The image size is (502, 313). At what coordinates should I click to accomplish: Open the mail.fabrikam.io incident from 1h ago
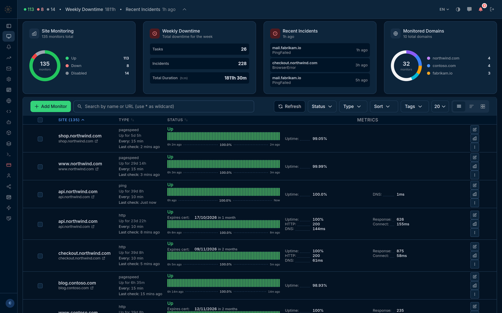[320, 50]
